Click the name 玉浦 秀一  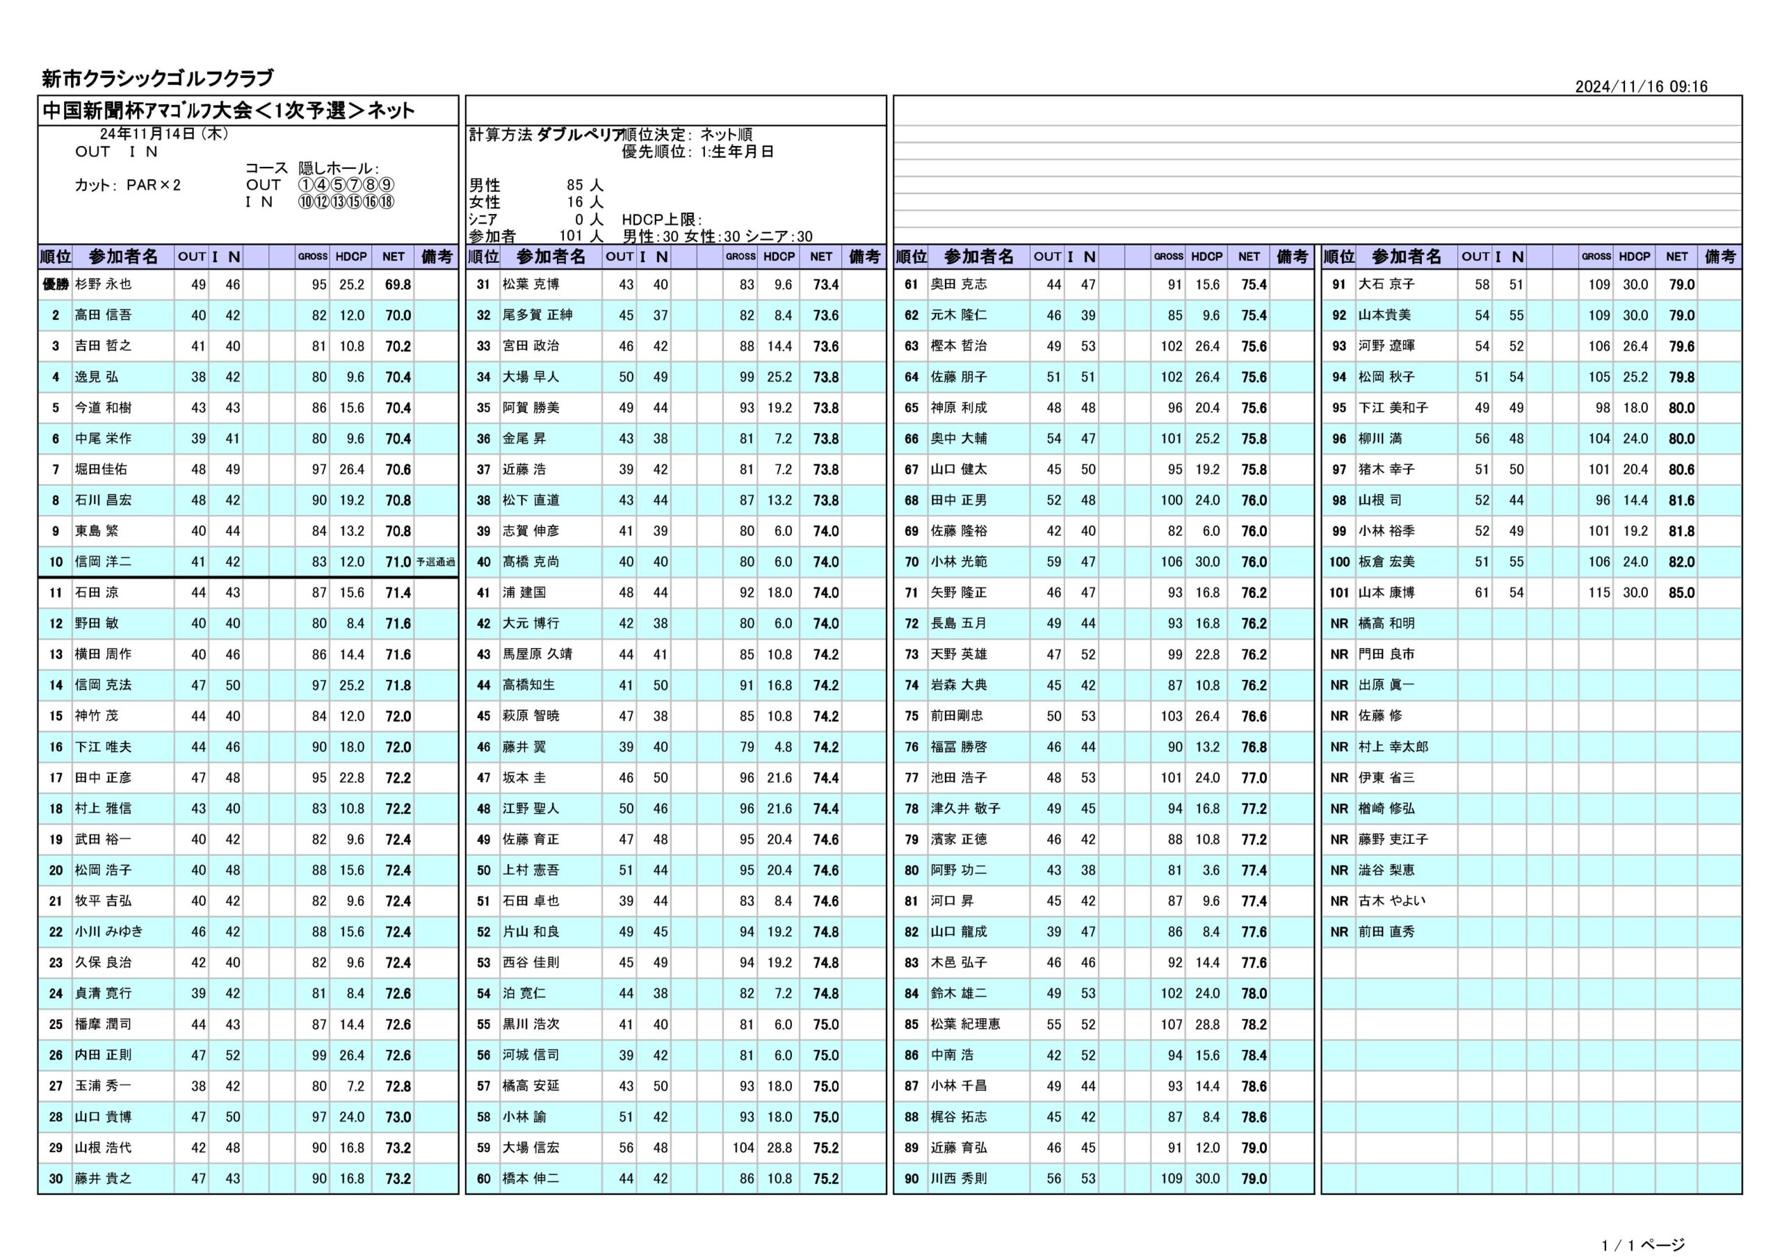click(x=103, y=1086)
